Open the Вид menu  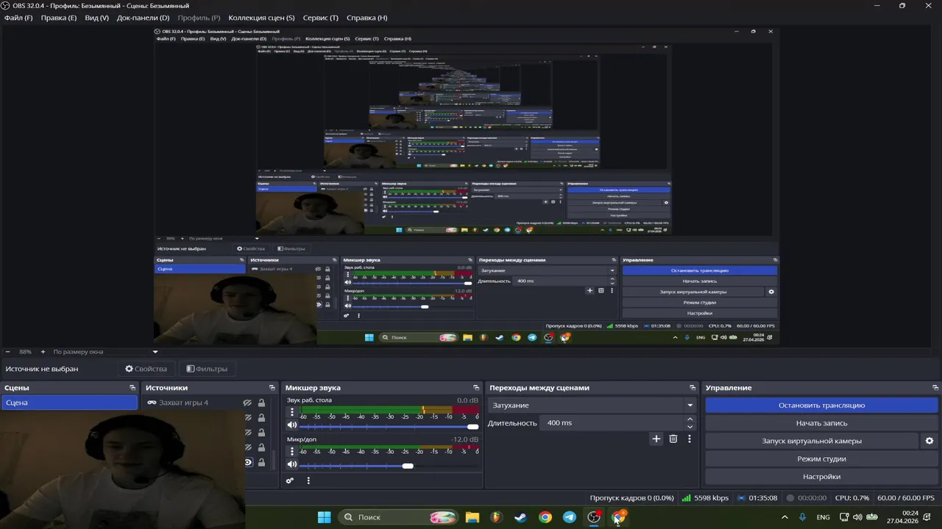[x=96, y=18]
